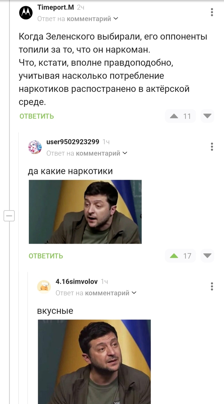Open Timeport.M's Motorola avatar
The height and width of the screenshot is (404, 224).
click(x=26, y=13)
